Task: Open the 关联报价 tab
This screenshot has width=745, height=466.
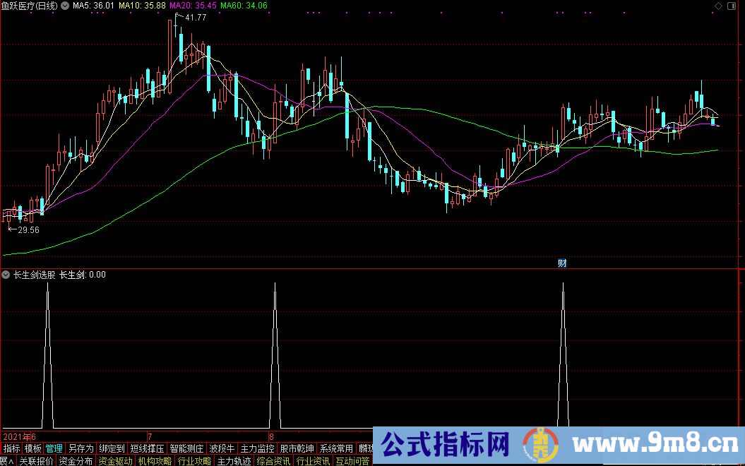Action: [36, 461]
